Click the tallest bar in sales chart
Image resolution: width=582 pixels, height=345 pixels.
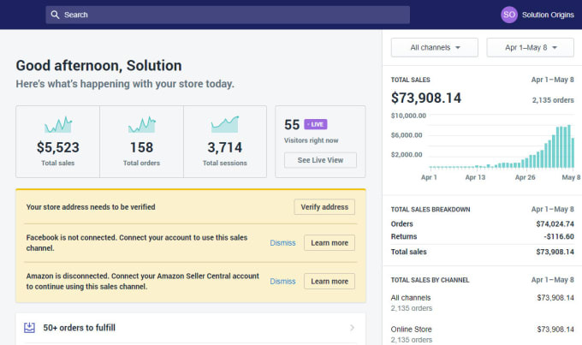568,146
